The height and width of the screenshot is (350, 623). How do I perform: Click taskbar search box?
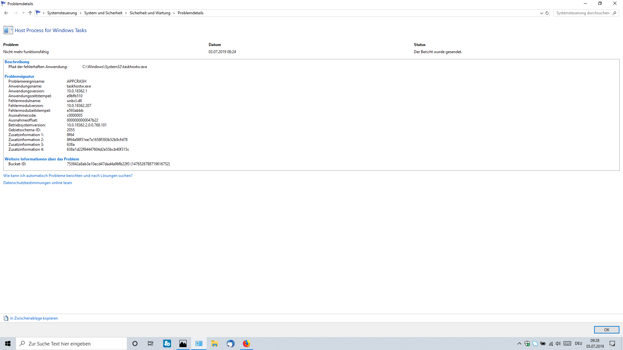pyautogui.click(x=71, y=344)
